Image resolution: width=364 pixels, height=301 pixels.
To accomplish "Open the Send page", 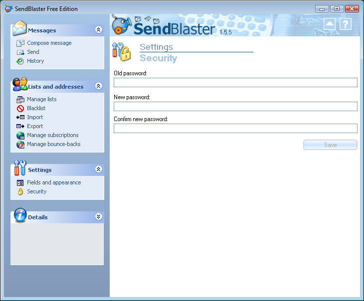I will (33, 52).
